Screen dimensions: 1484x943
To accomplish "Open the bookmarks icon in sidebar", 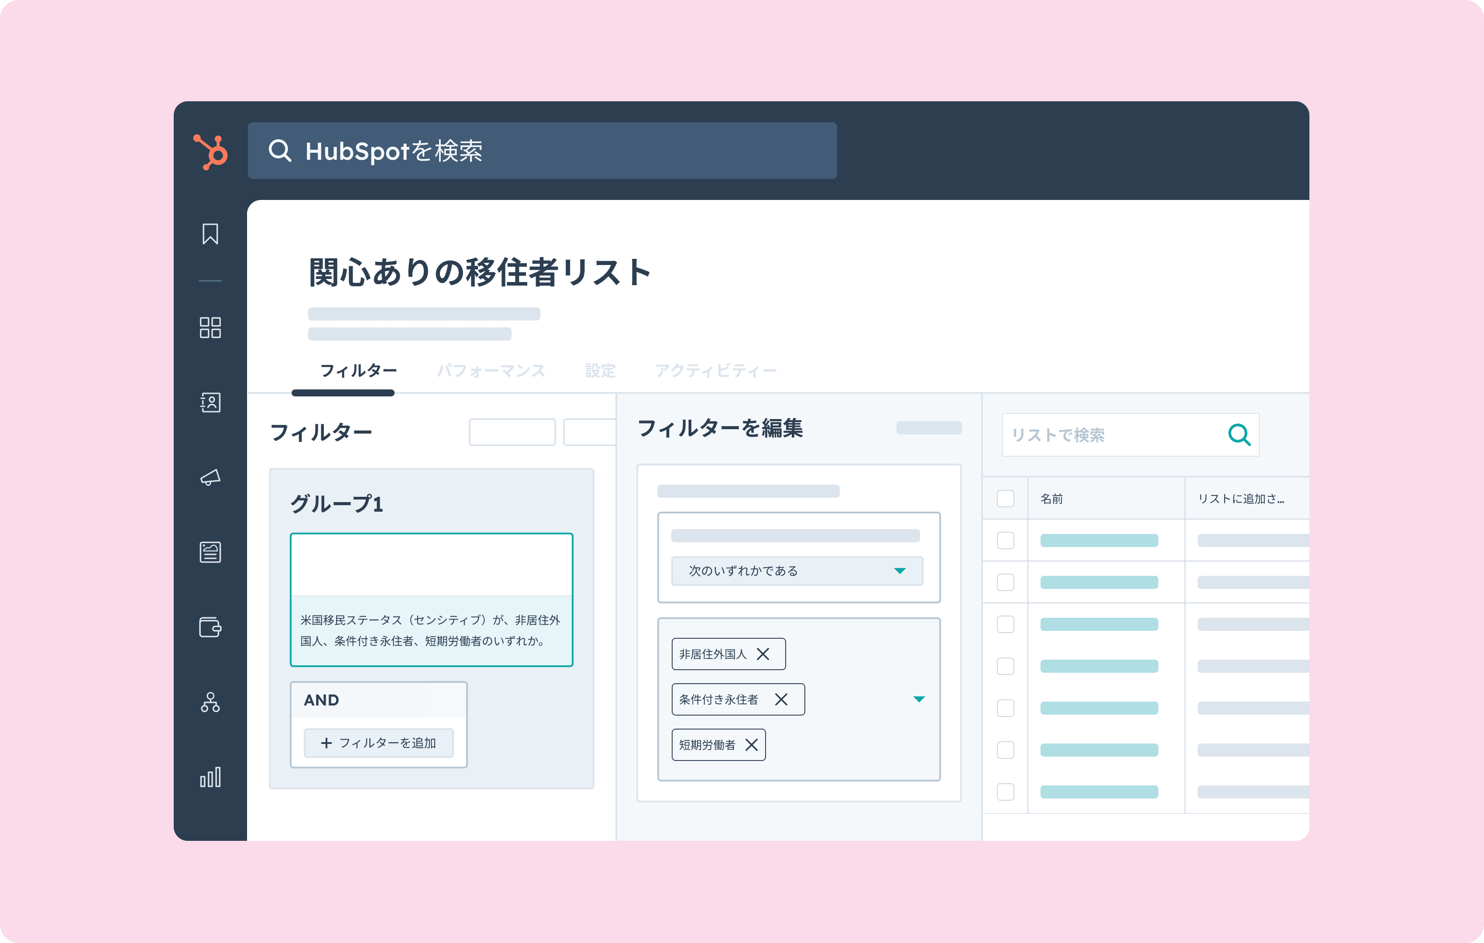I will click(210, 234).
